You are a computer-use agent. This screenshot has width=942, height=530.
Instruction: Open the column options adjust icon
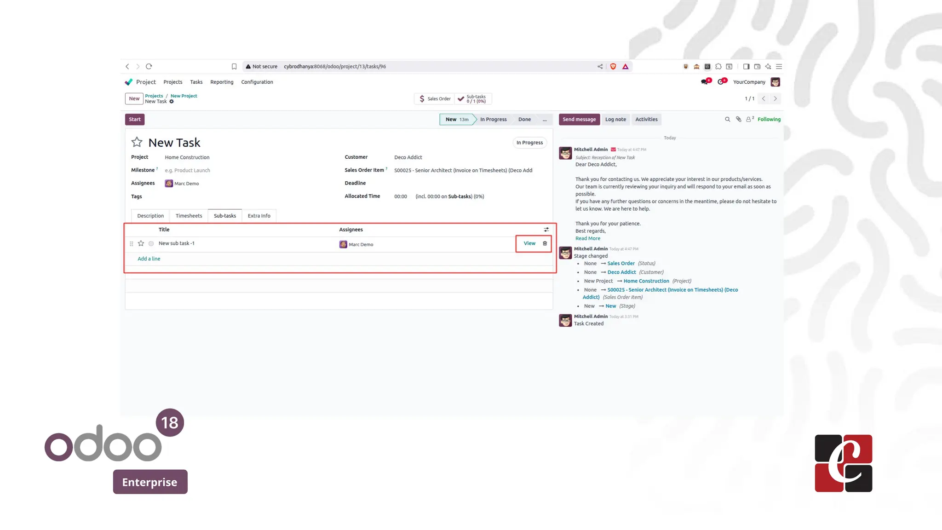click(x=546, y=230)
